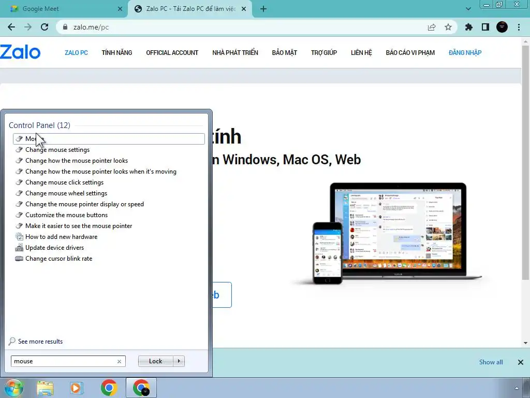Open the Windows Start orb
The height and width of the screenshot is (398, 530).
(x=14, y=388)
